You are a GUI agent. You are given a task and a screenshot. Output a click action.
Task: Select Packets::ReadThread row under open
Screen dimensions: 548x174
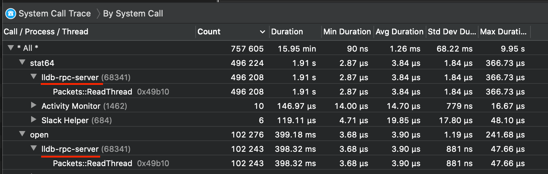[x=92, y=163]
